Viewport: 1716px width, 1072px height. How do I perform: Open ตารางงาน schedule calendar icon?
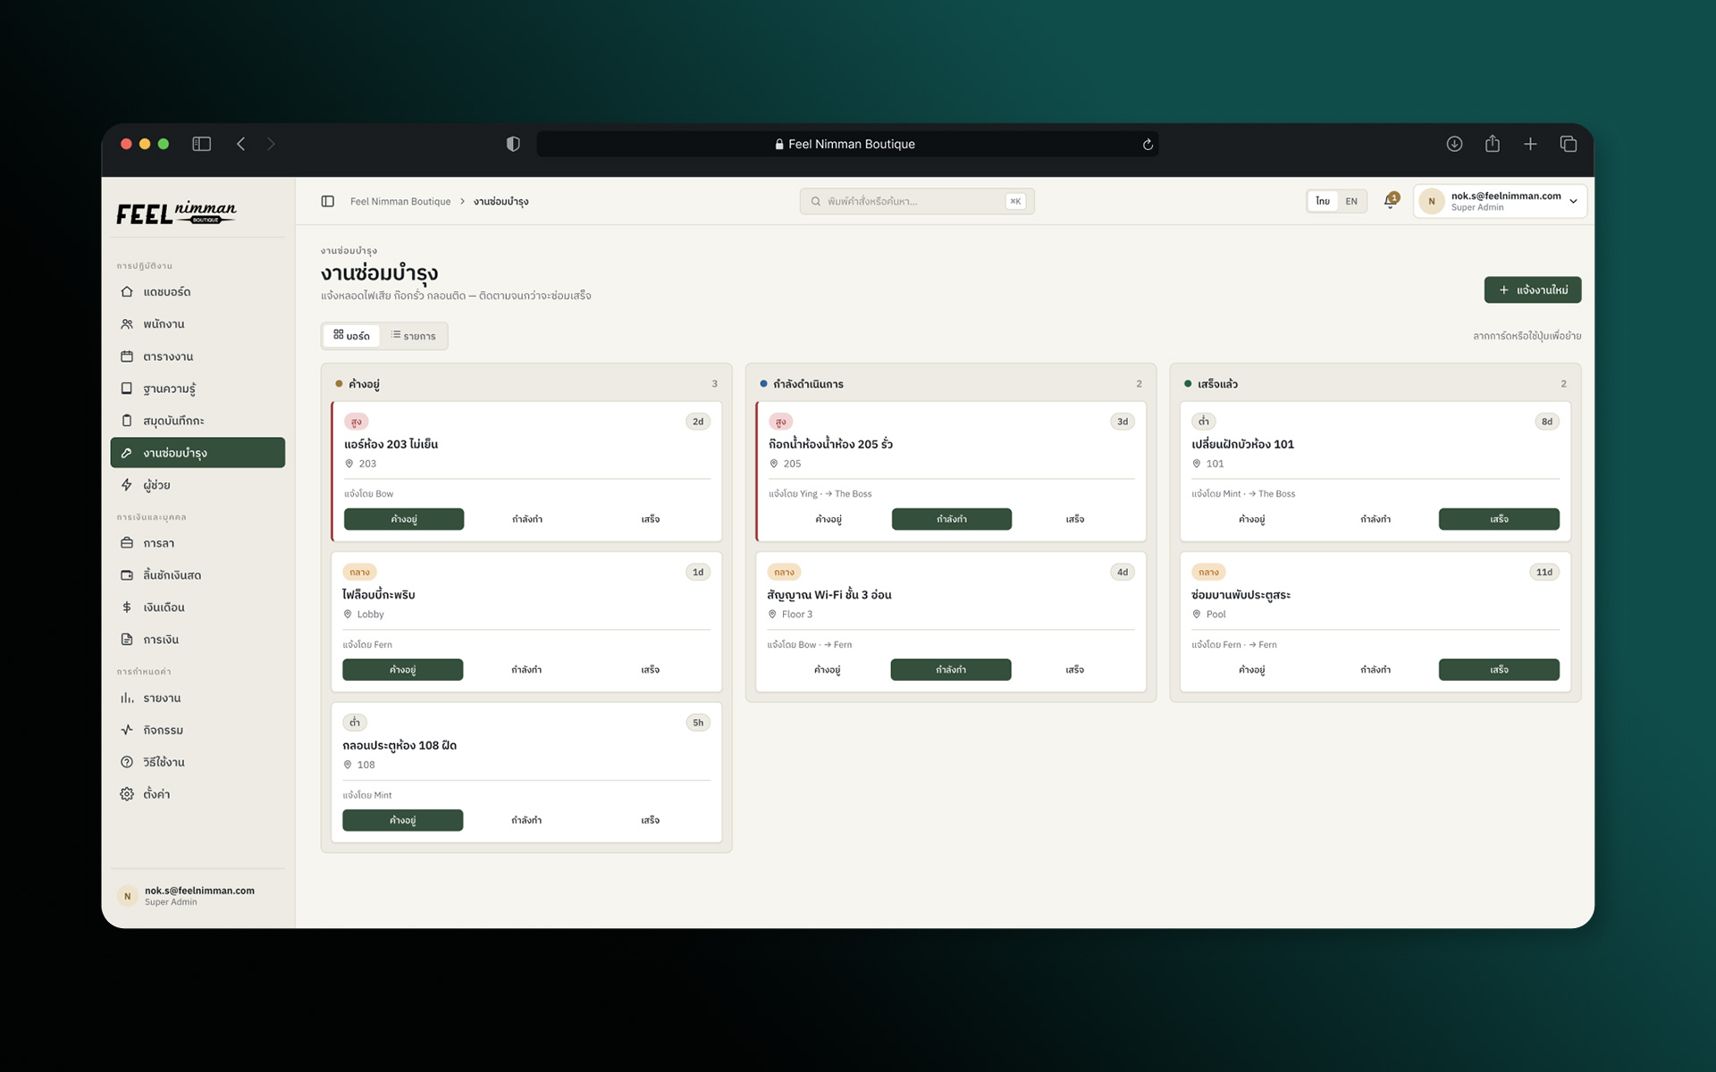tap(127, 356)
